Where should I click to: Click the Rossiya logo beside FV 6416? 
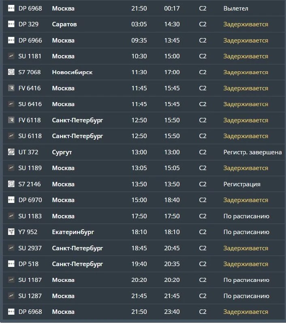pos(11,88)
